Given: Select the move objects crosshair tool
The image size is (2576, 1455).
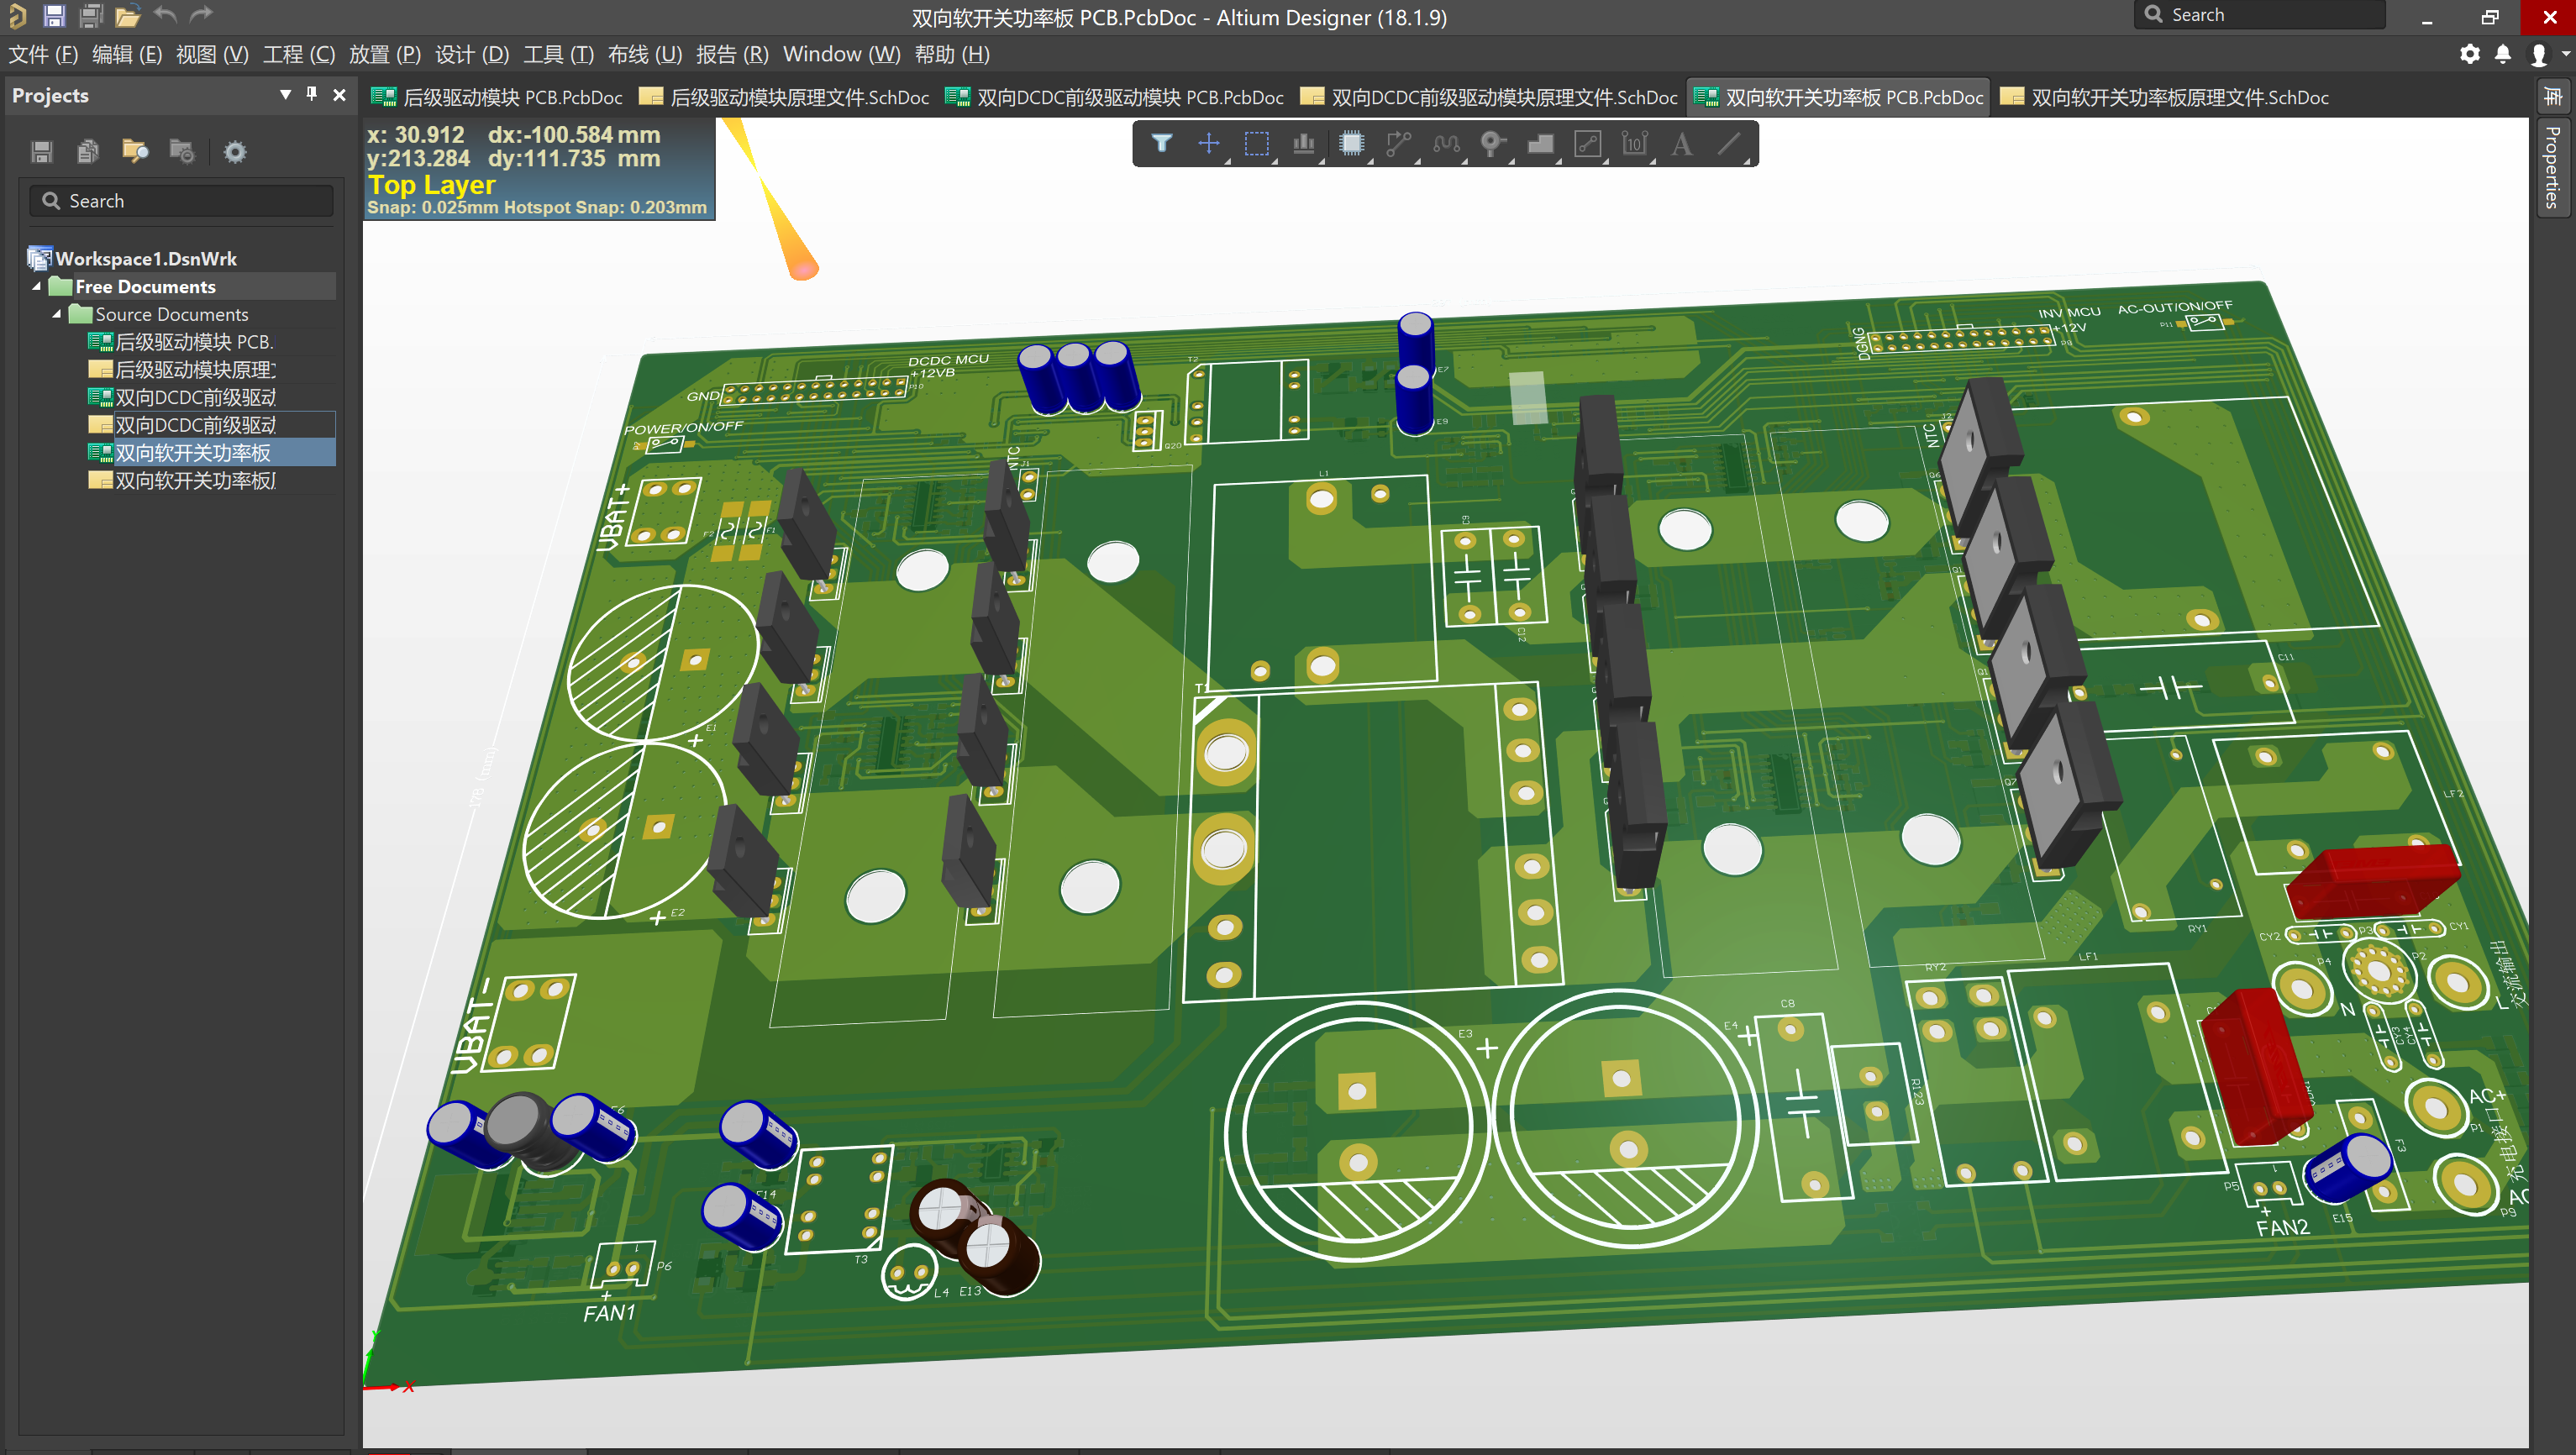Looking at the screenshot, I should (x=1208, y=144).
